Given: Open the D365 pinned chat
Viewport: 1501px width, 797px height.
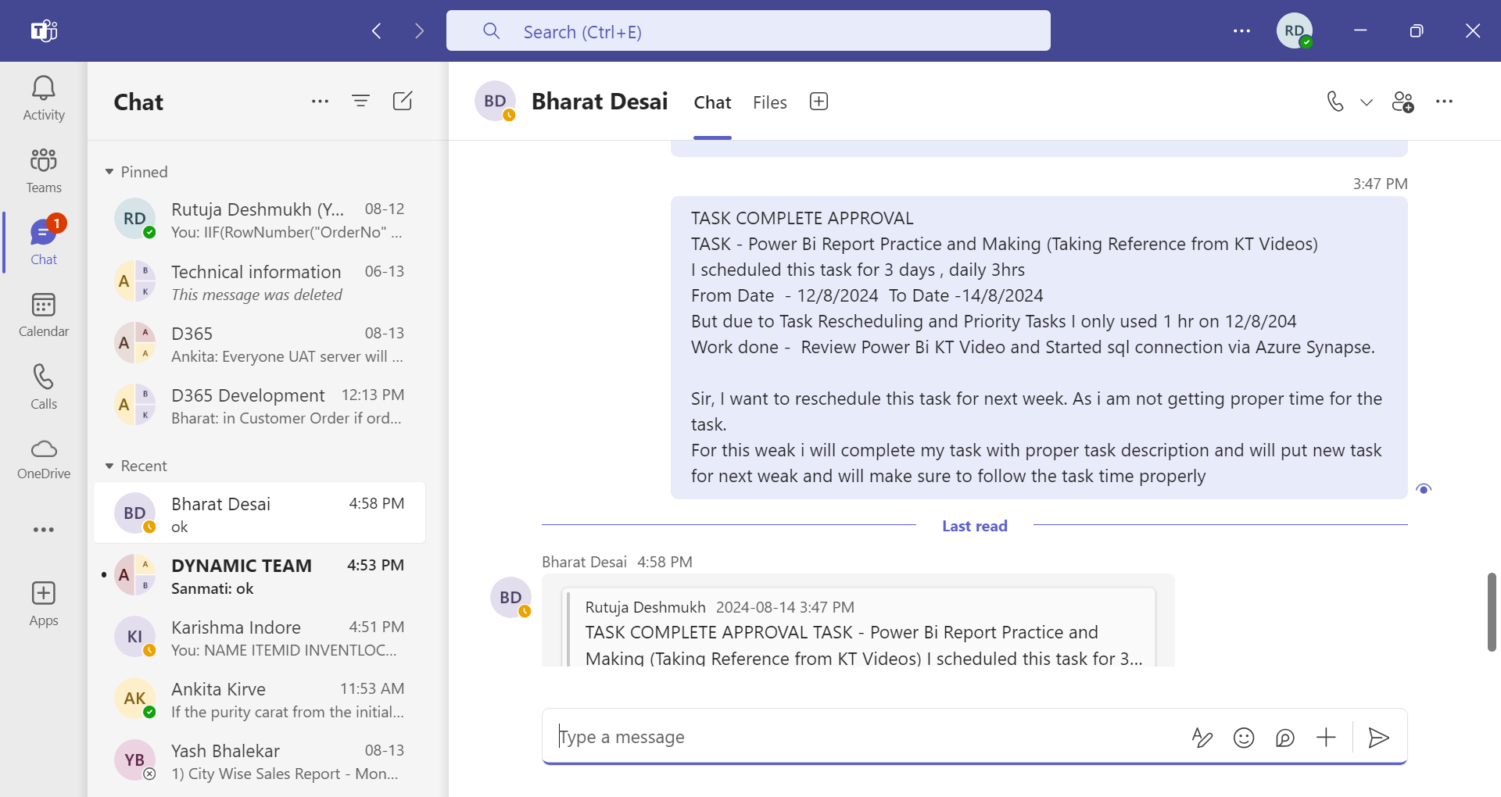Looking at the screenshot, I should click(260, 344).
